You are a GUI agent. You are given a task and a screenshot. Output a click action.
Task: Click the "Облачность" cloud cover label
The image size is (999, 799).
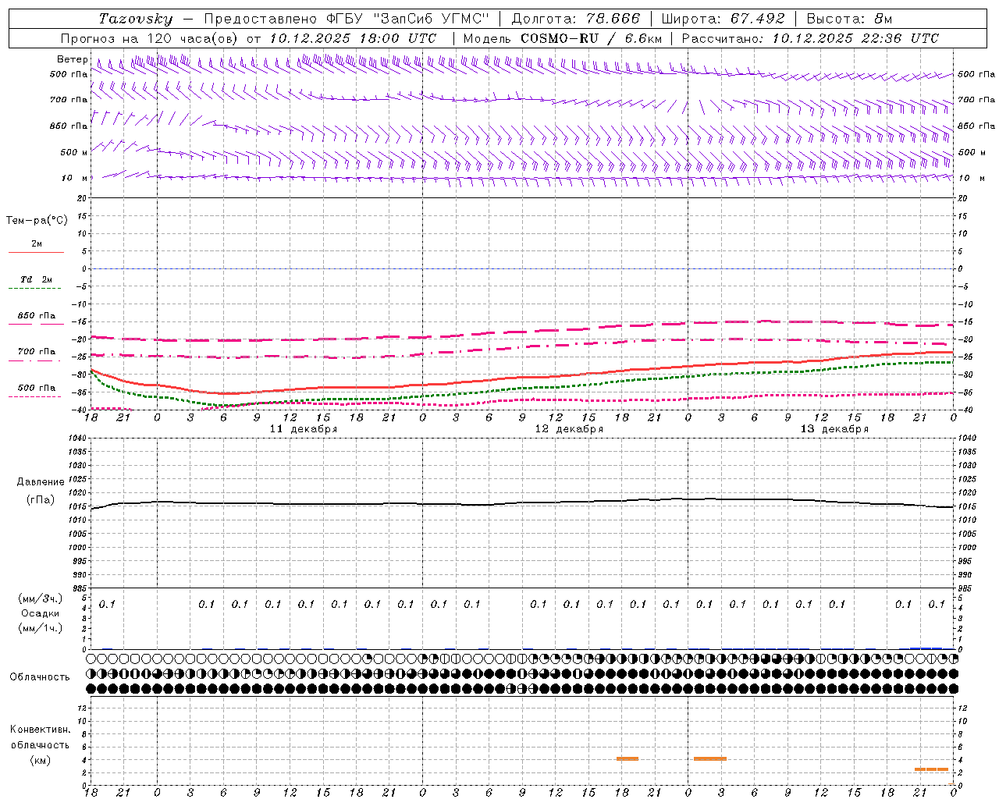click(40, 677)
